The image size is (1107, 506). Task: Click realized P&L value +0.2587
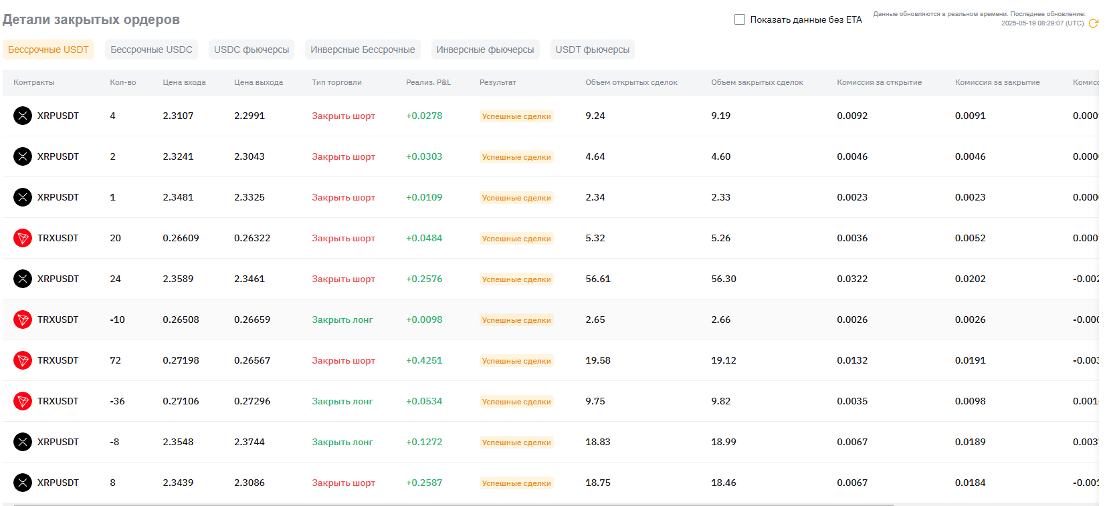click(x=424, y=483)
